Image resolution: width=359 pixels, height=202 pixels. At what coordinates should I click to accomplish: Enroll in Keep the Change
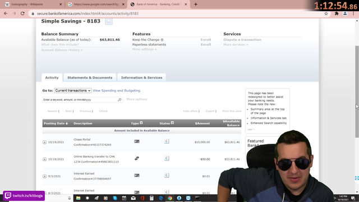click(206, 40)
